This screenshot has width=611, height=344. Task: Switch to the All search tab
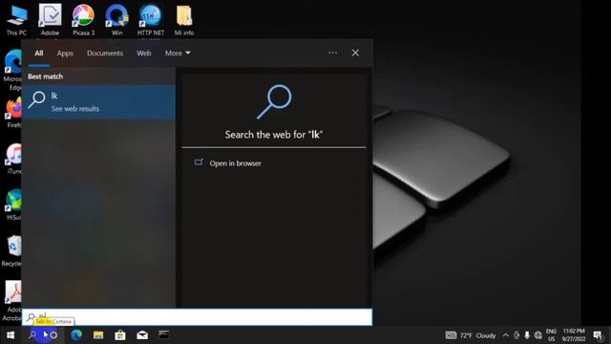(x=38, y=54)
